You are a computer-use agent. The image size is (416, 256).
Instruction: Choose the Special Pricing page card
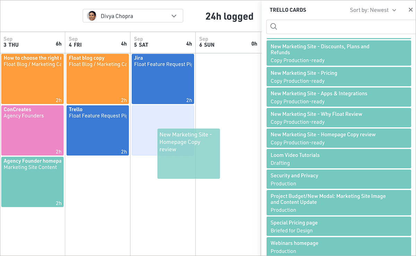coord(338,227)
